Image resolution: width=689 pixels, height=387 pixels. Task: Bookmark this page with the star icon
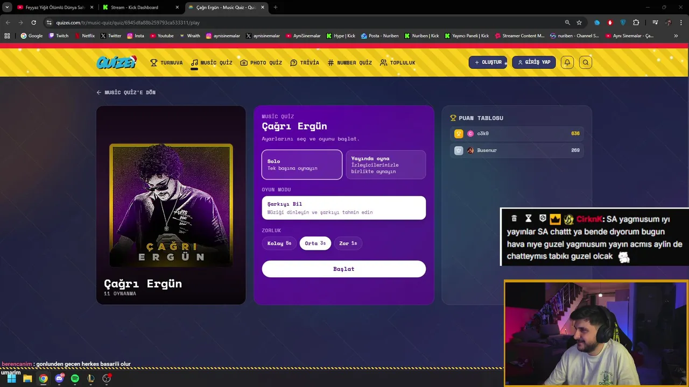pyautogui.click(x=579, y=23)
